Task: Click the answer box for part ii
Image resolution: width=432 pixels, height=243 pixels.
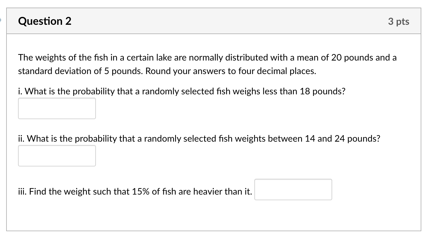Action: tap(57, 156)
